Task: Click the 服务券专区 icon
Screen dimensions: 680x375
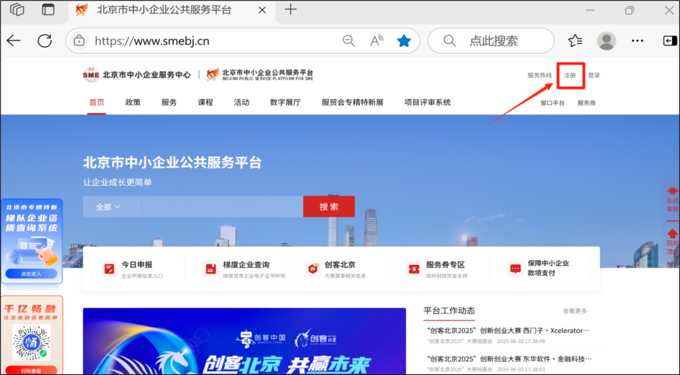Action: tap(413, 269)
